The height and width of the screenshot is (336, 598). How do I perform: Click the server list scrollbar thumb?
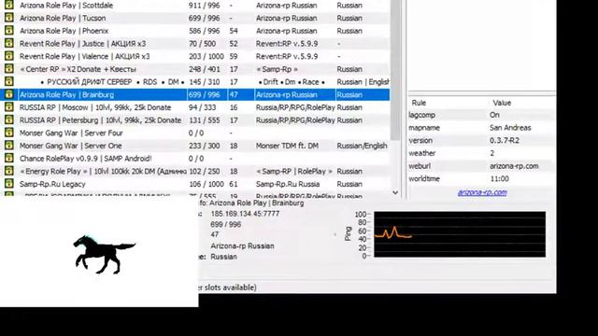point(395,71)
